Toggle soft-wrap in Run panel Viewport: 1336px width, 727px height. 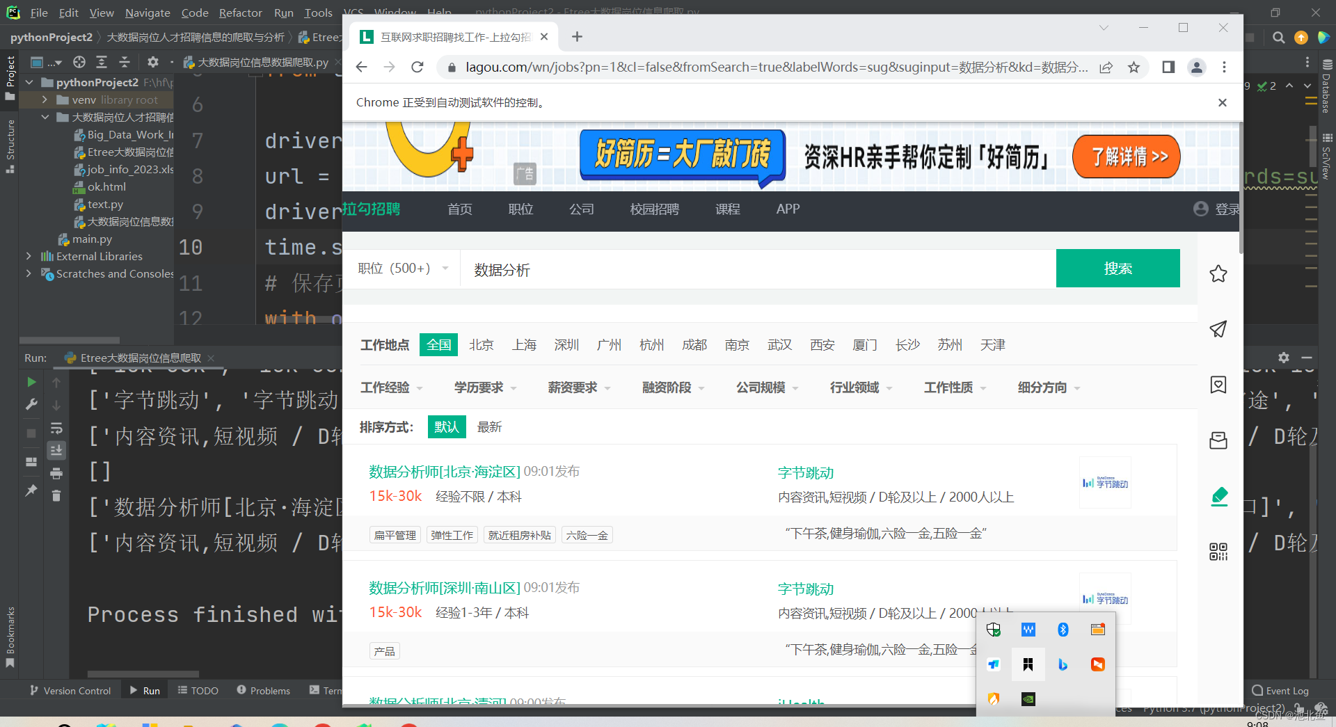tap(56, 428)
